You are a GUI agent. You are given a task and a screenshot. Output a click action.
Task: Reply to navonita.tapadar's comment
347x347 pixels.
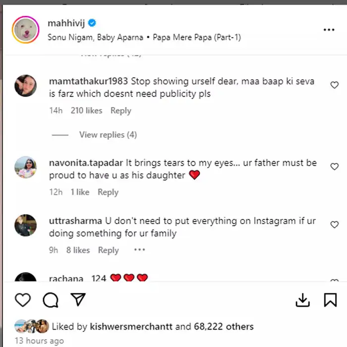coord(108,192)
